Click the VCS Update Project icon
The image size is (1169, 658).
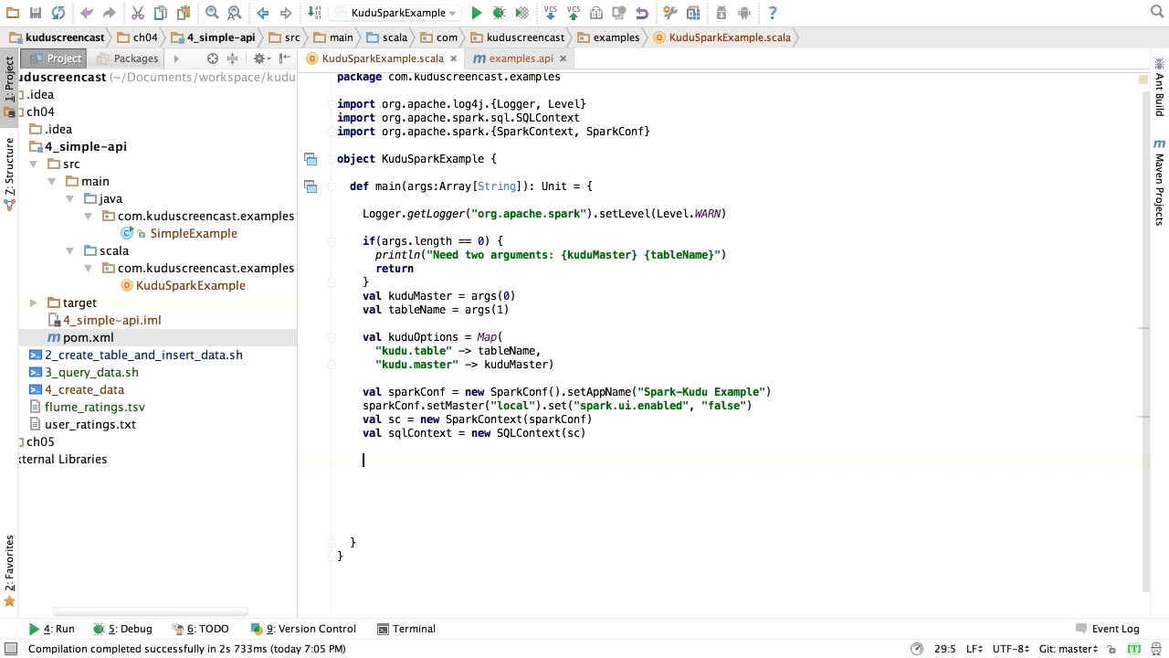coord(551,13)
